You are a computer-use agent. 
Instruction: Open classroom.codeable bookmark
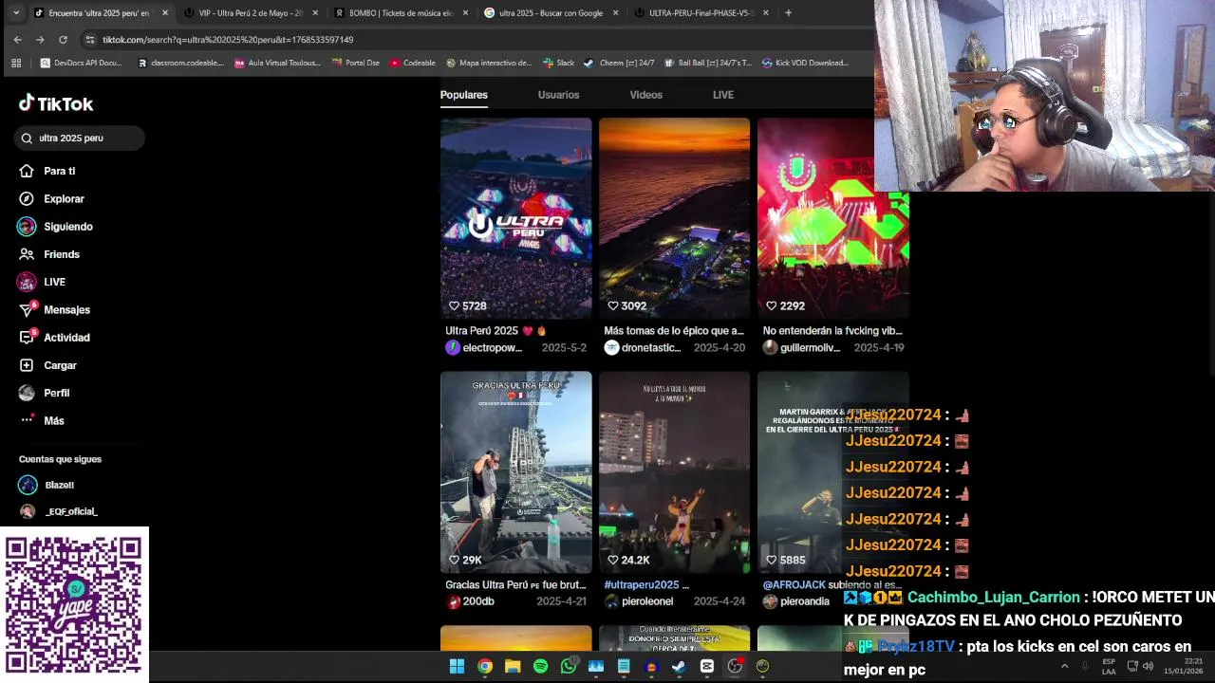click(x=180, y=63)
